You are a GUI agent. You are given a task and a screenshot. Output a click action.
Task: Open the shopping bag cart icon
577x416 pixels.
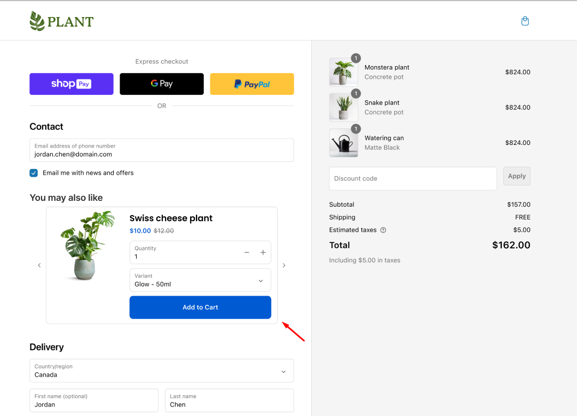(x=525, y=21)
